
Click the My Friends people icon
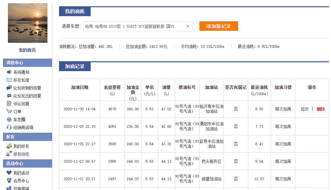pos(9,146)
